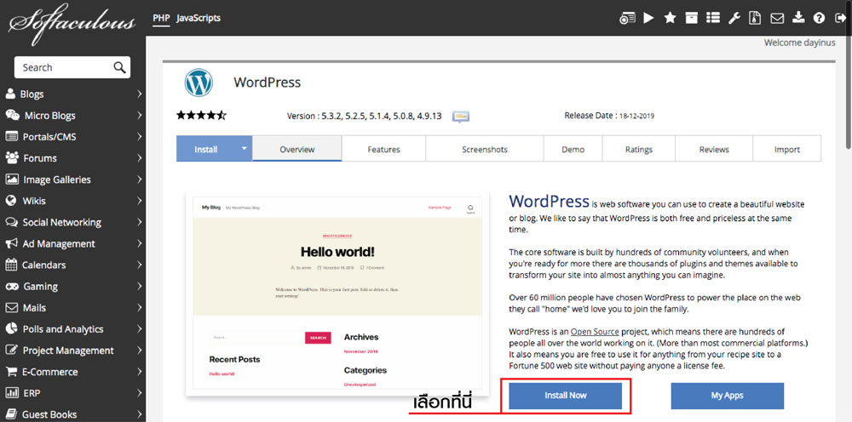Follow the Open Source link

(596, 331)
